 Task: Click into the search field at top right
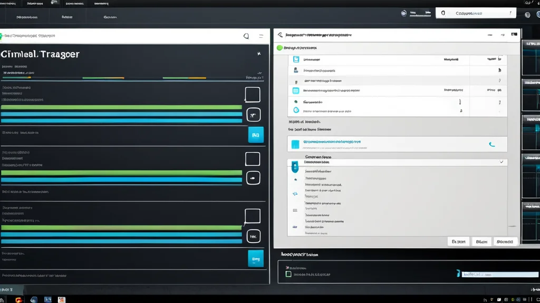pyautogui.click(x=476, y=13)
